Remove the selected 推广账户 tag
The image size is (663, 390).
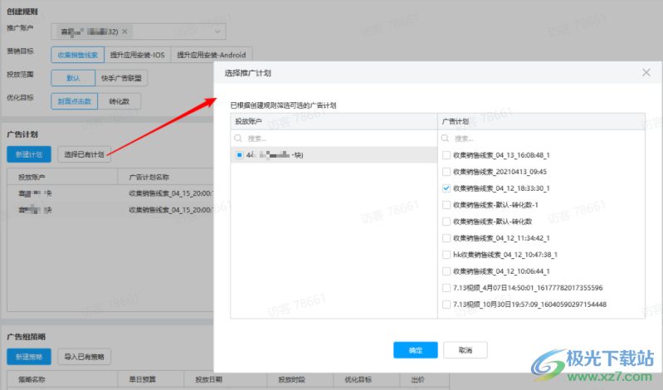[x=124, y=32]
